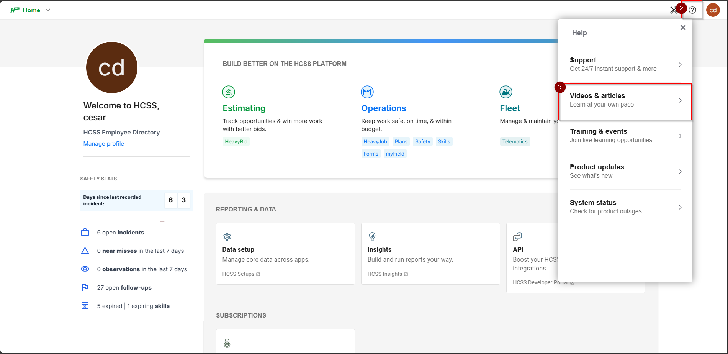This screenshot has height=354, width=728.
Task: Click the Estimating gavel icon
Action: coord(229,92)
